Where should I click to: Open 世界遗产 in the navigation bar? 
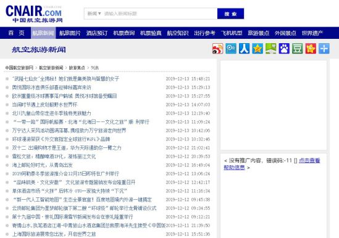[x=312, y=33]
